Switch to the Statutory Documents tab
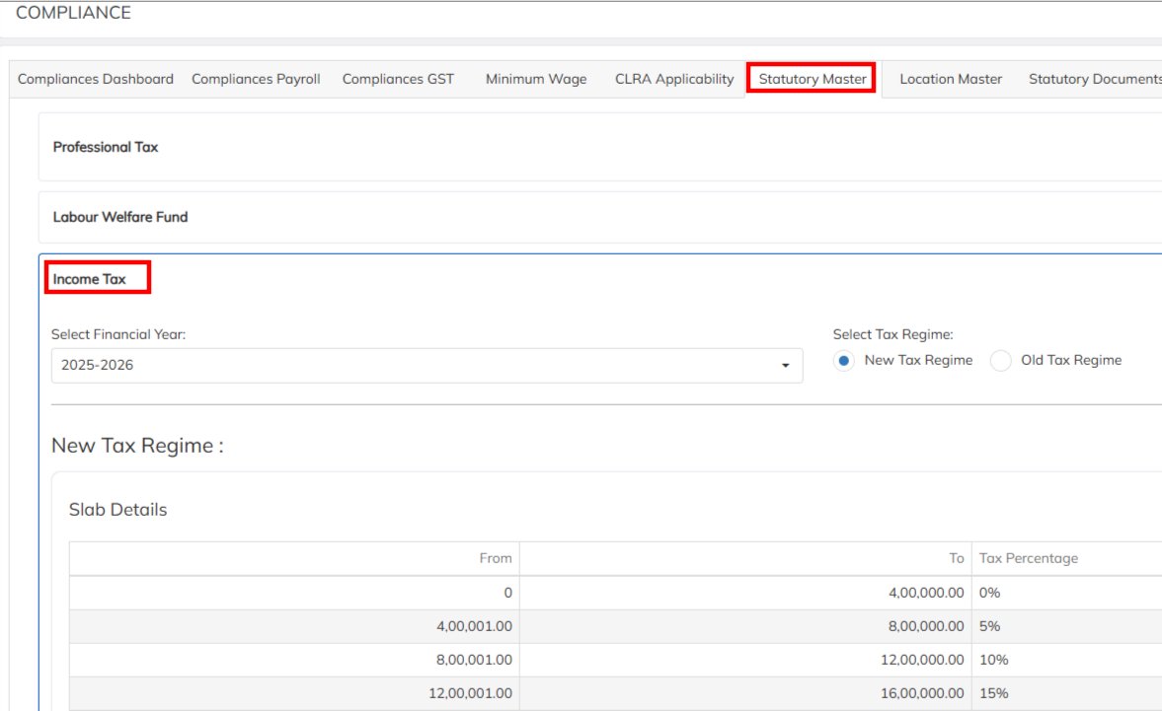Screen dimensions: 1162x711 [x=1095, y=79]
